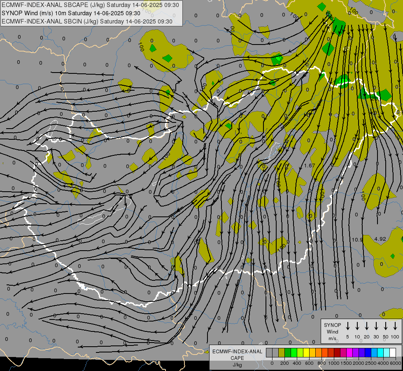Pick the pure yellow CAPE legend swatch
Viewport: 403px width, 371px height.
click(306, 353)
